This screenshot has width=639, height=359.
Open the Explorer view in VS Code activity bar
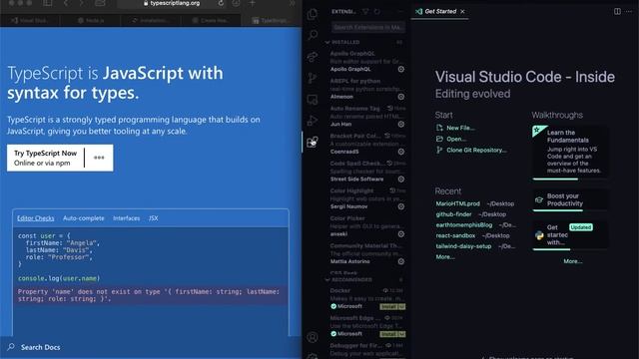tap(313, 14)
